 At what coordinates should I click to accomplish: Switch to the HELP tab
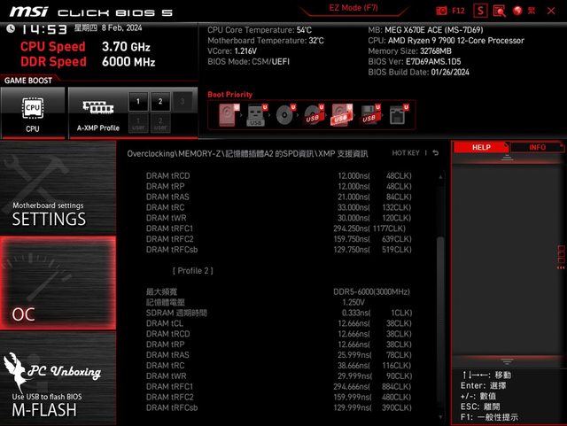(x=481, y=147)
